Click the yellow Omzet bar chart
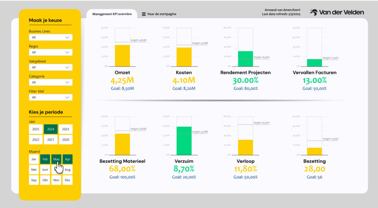Viewport: 378px width, 208px height. (122, 55)
